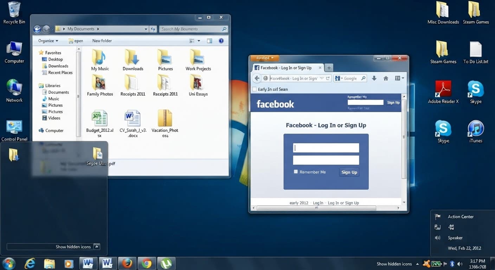Screen dimensions: 495x270
Task: Reload the page using the address bar reload icon
Action: coord(328,78)
